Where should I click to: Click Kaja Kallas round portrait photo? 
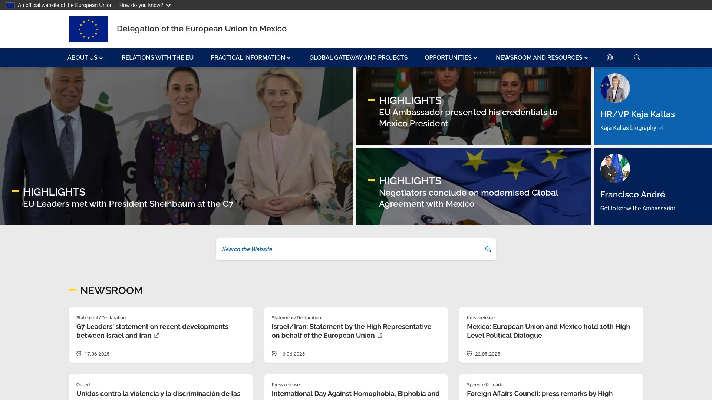tap(615, 88)
